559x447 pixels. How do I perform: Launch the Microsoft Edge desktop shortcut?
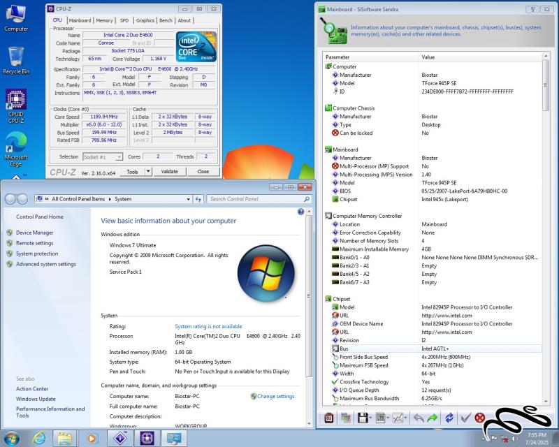point(16,149)
